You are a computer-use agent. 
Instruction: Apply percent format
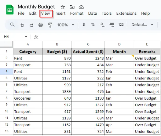click(x=93, y=24)
